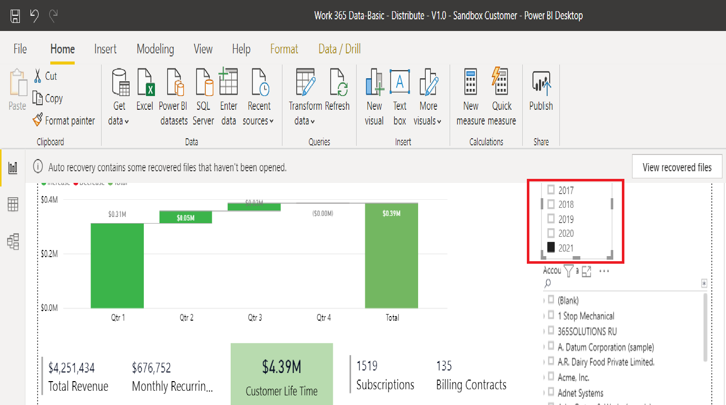This screenshot has width=726, height=405.
Task: Open Power BI datasets
Action: 174,98
